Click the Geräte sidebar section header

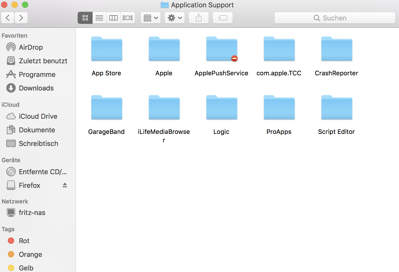point(11,160)
